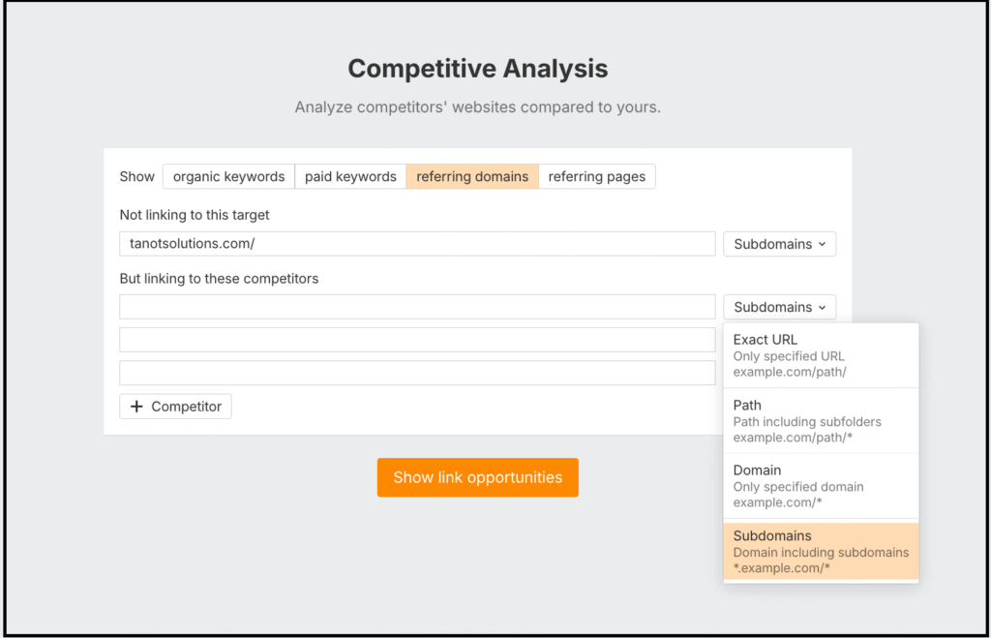Choose 'Exact URL' from the scope menu

tap(821, 354)
